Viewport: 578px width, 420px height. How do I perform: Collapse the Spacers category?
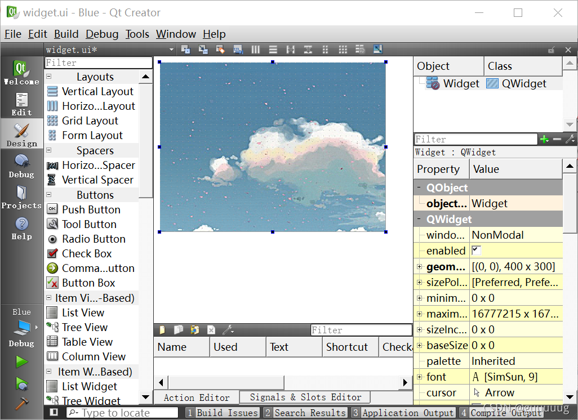point(48,150)
